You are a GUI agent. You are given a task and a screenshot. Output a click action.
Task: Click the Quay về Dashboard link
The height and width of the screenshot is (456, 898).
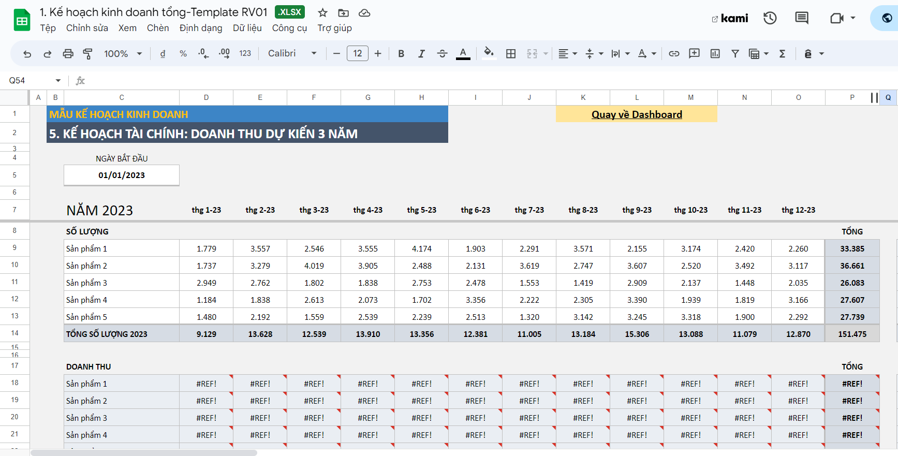(x=637, y=114)
